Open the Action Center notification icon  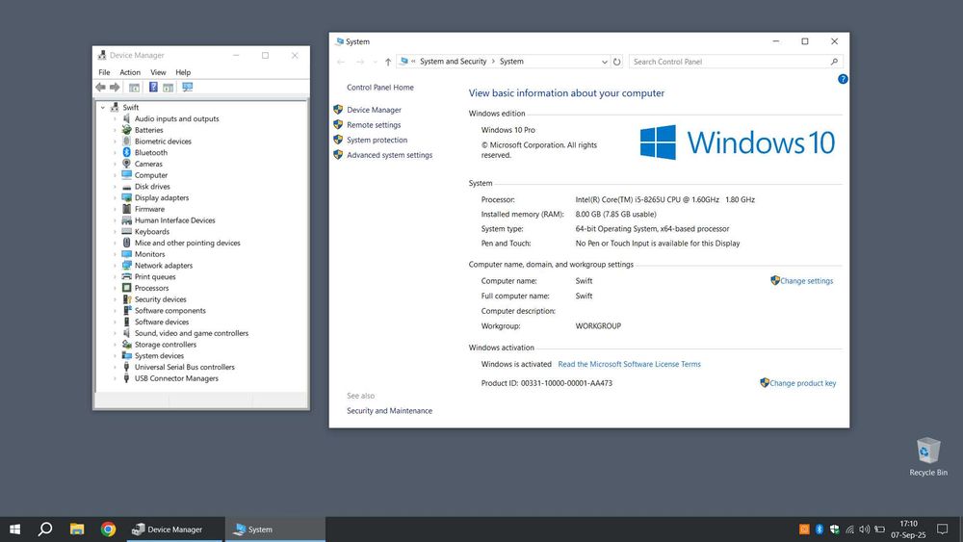tap(942, 529)
